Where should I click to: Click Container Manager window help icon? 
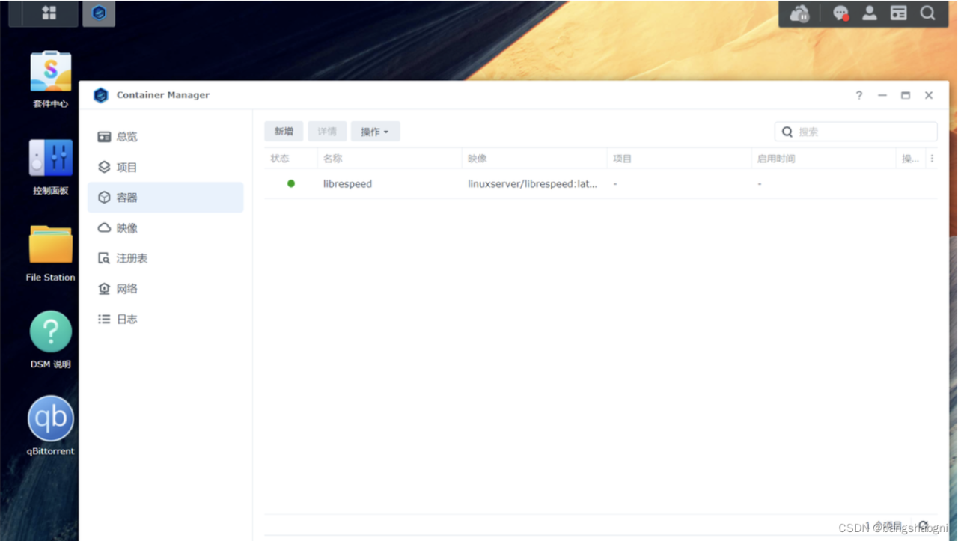coord(859,95)
